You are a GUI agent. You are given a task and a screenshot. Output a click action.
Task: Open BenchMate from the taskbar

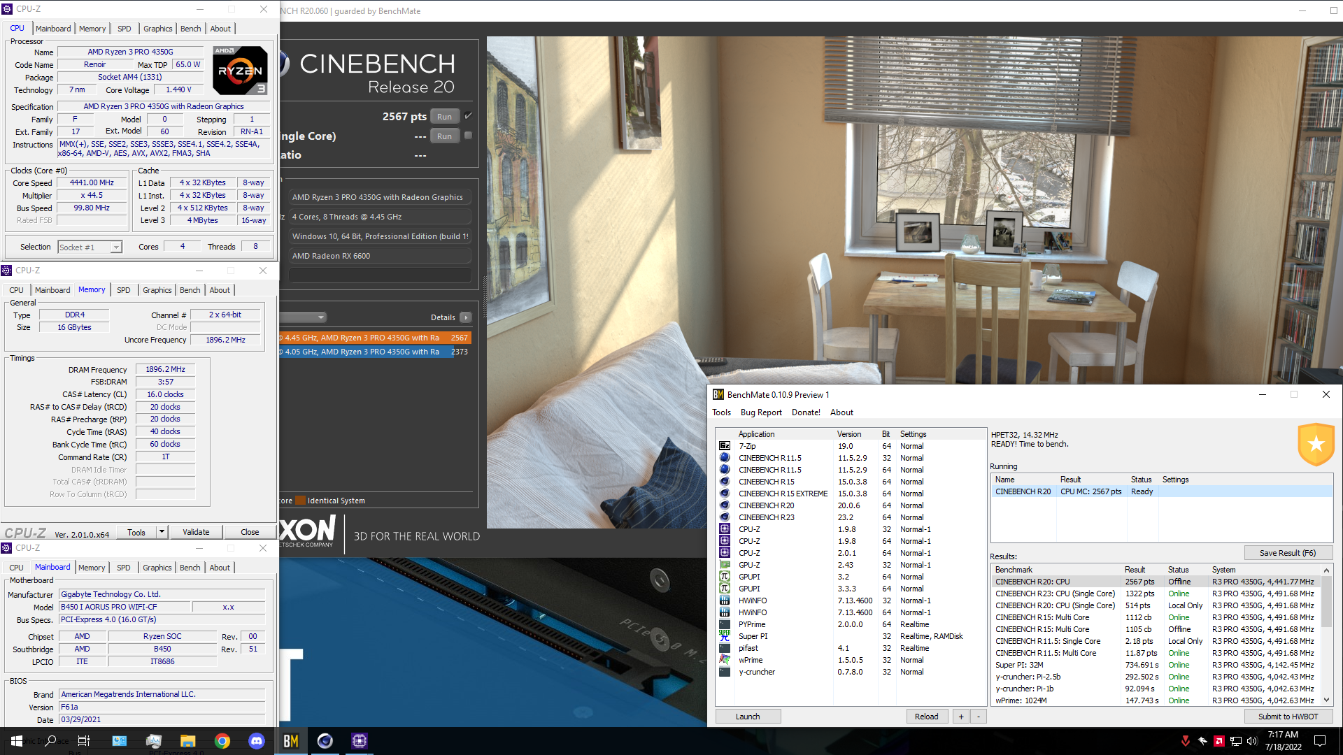(291, 741)
